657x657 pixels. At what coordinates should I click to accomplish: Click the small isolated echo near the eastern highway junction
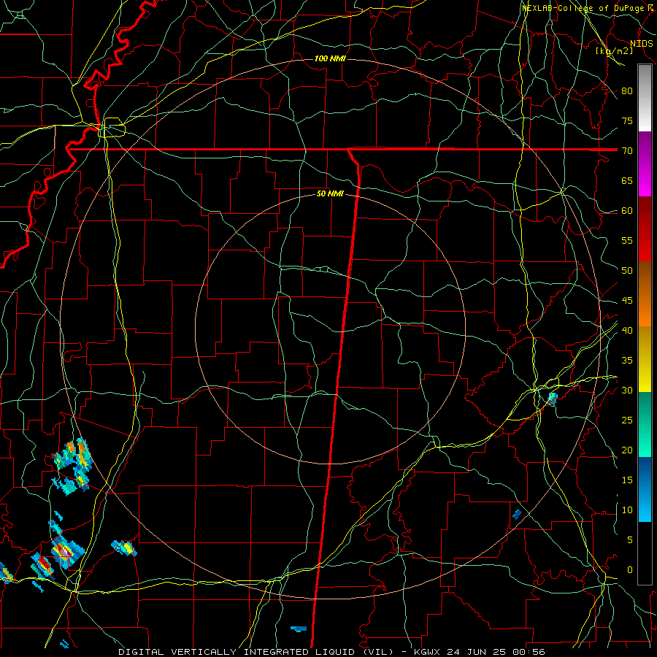click(x=553, y=399)
